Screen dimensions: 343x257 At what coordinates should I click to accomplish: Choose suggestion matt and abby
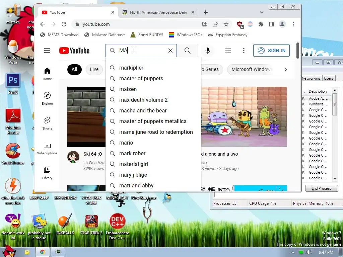(153, 185)
